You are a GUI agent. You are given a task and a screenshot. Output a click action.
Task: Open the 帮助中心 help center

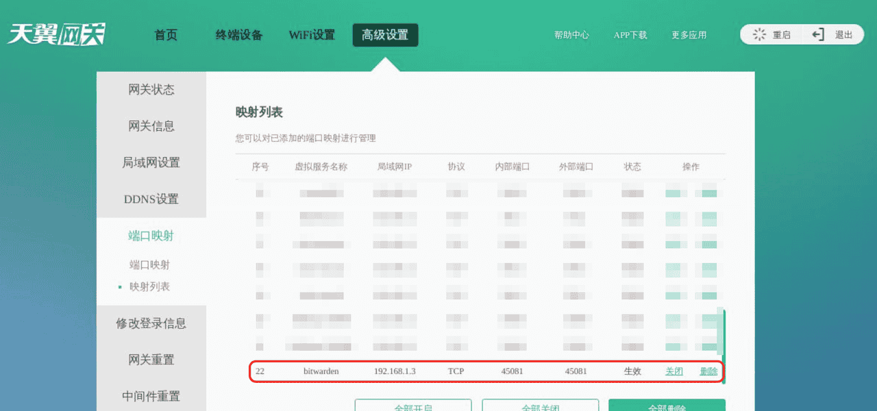(571, 34)
